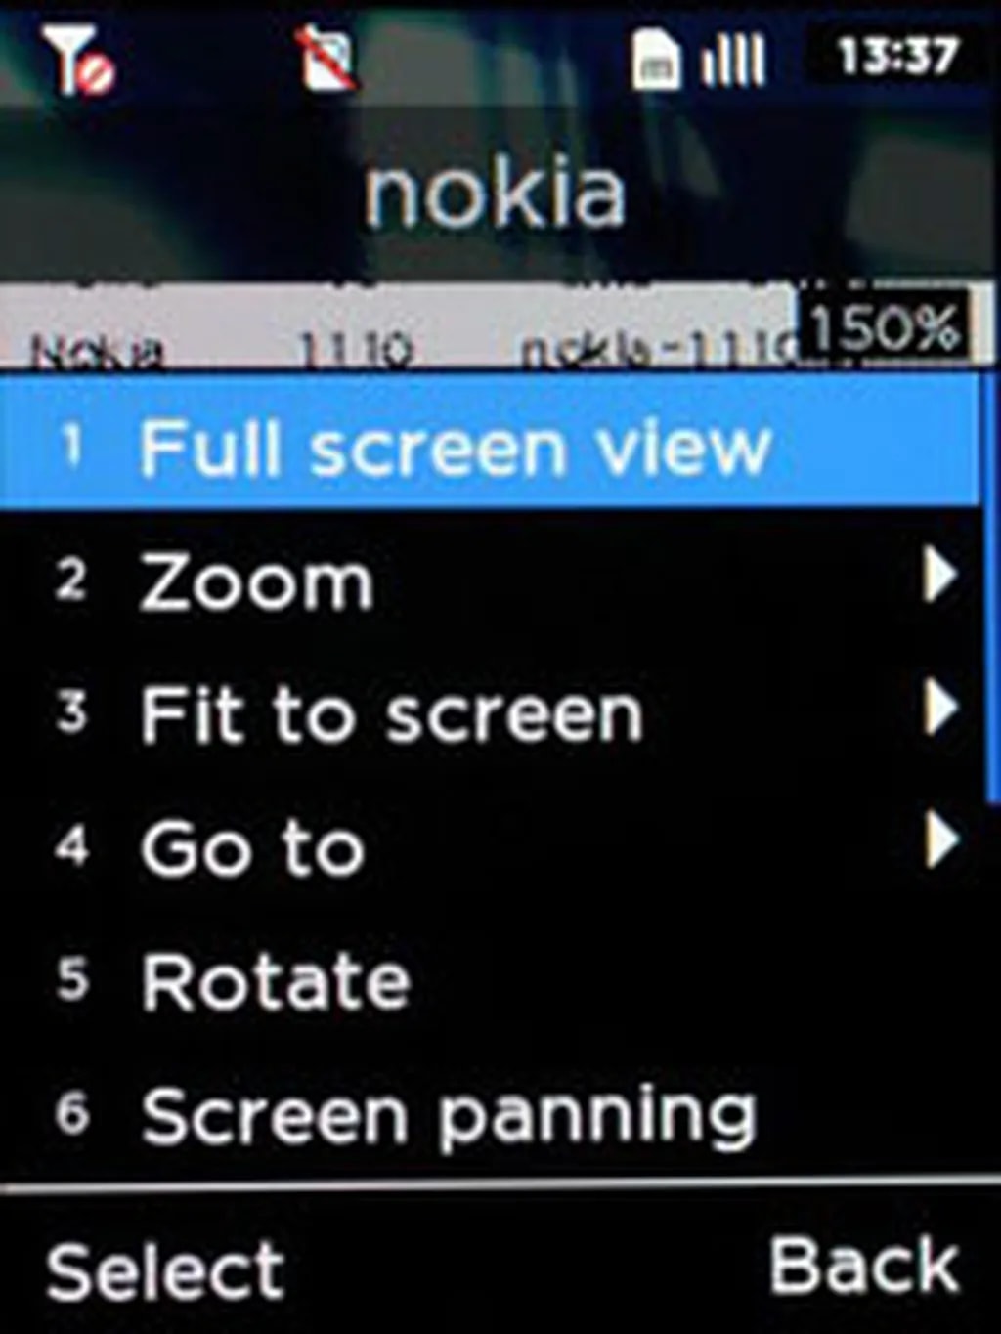
Task: Select the Rotate option
Action: pyautogui.click(x=489, y=980)
